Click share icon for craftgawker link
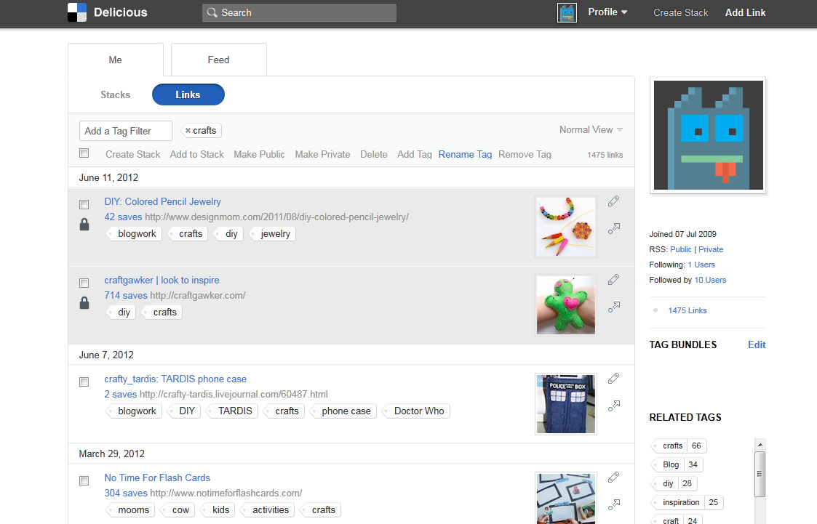The width and height of the screenshot is (817, 524). [614, 307]
